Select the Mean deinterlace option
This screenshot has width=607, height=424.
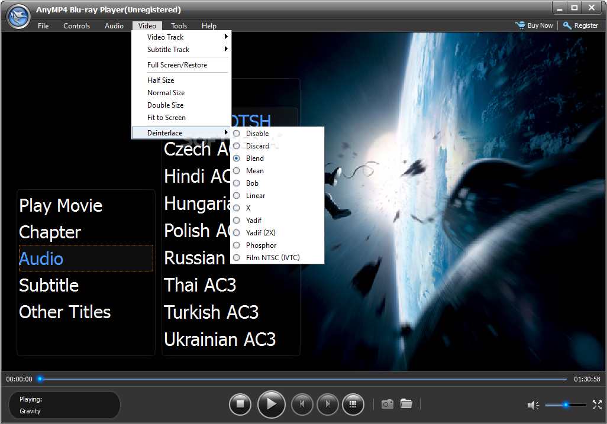click(x=277, y=171)
